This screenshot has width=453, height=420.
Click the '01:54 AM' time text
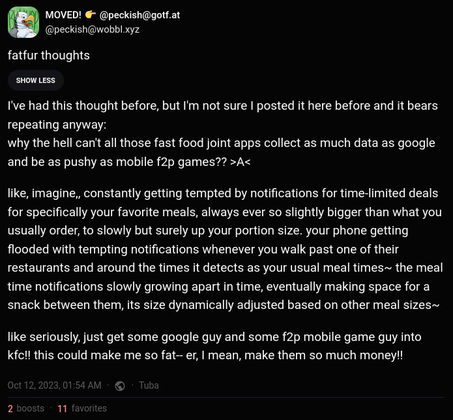(x=81, y=385)
